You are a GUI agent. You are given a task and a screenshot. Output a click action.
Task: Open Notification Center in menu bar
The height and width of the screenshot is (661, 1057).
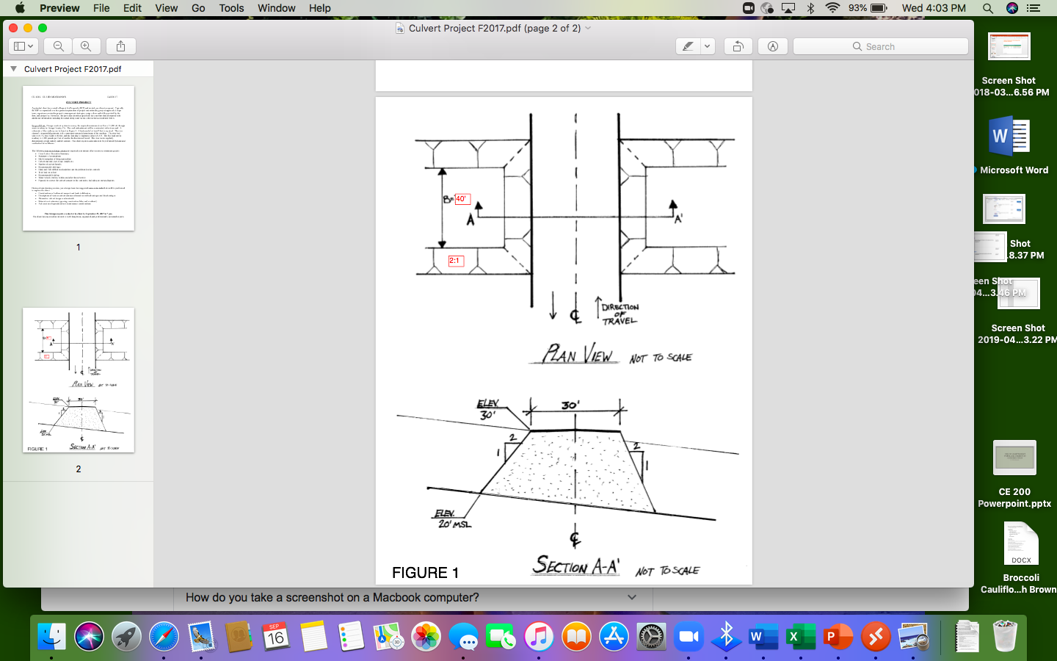click(1034, 8)
